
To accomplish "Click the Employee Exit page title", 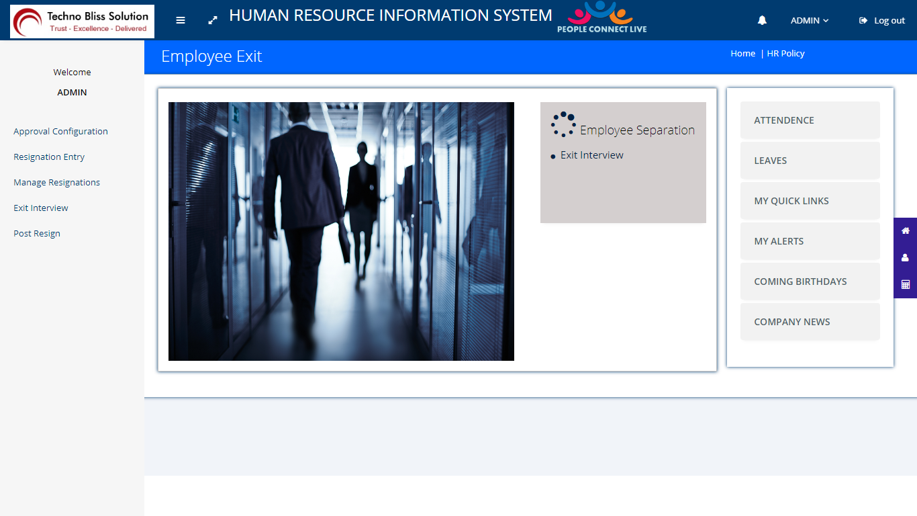I will (x=211, y=57).
